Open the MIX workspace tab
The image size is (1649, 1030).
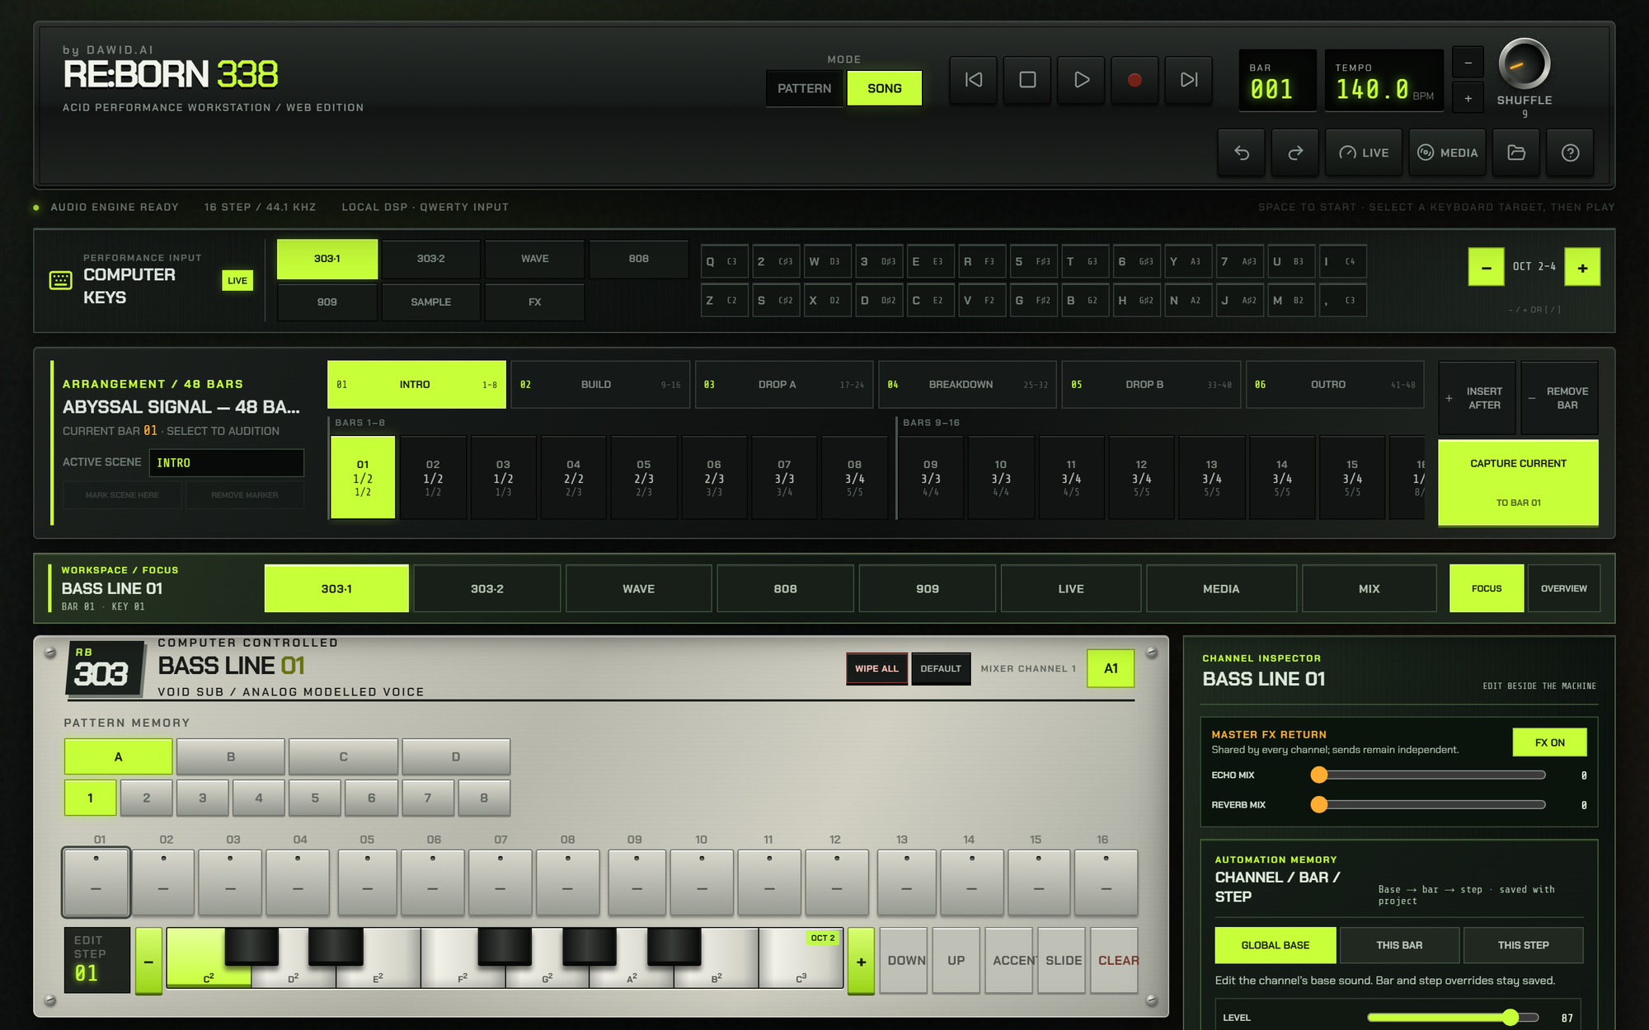tap(1369, 588)
